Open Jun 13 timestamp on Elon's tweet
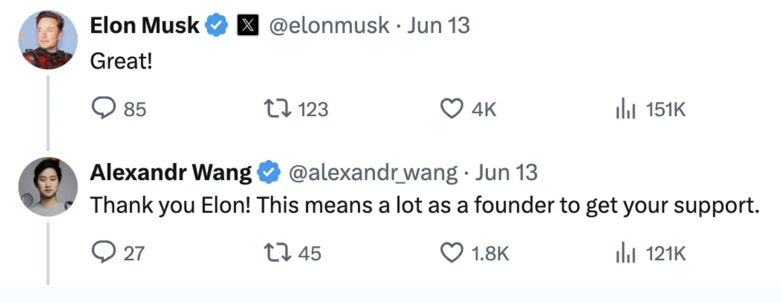 (438, 26)
